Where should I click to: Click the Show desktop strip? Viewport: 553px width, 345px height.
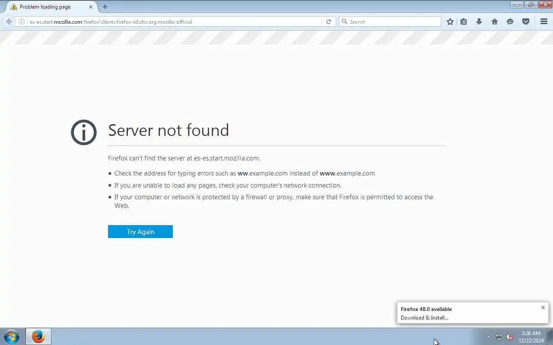550,337
